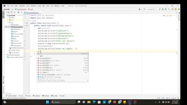Image resolution: width=187 pixels, height=105 pixels.
Task: Open the View menu
Action: tap(16, 6)
